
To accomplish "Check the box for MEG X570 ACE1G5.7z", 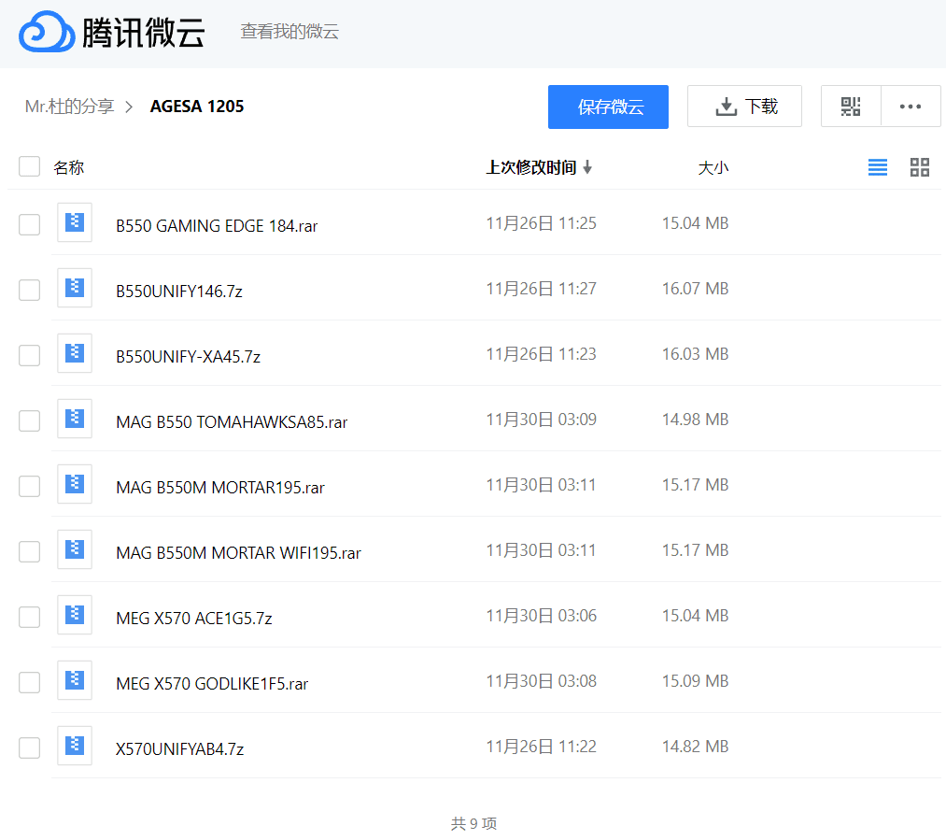I will 30,618.
